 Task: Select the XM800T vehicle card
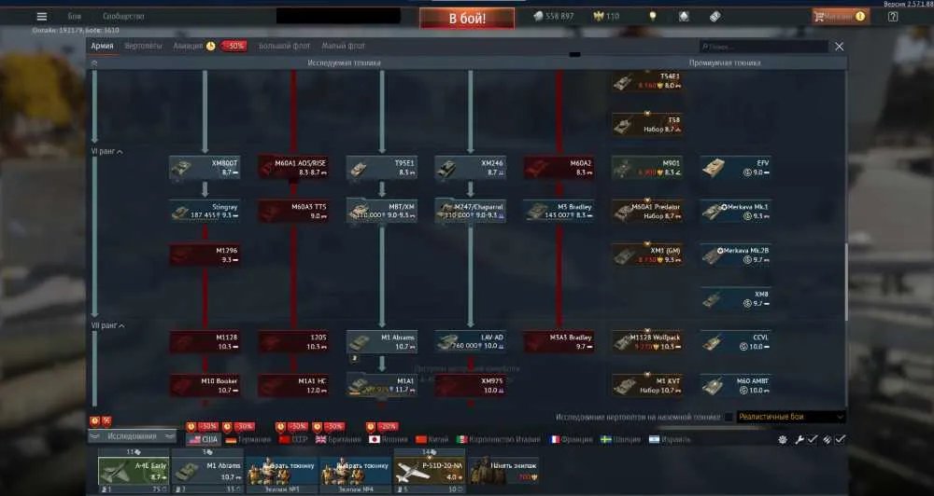pyautogui.click(x=205, y=168)
